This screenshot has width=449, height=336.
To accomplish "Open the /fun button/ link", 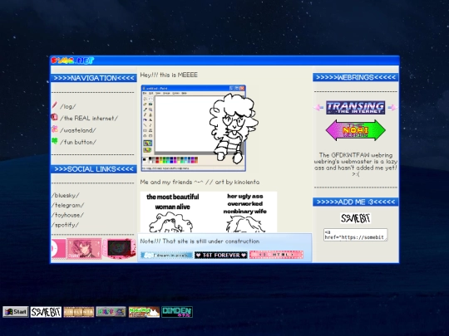I will coord(78,142).
